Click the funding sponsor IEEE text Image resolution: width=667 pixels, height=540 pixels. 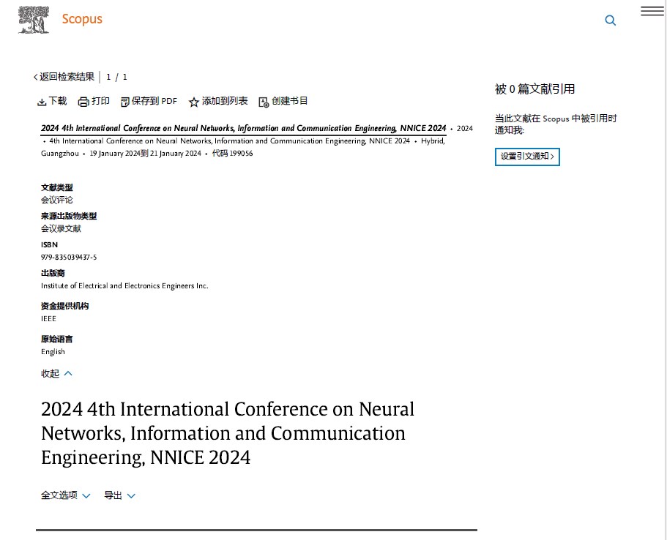click(48, 318)
